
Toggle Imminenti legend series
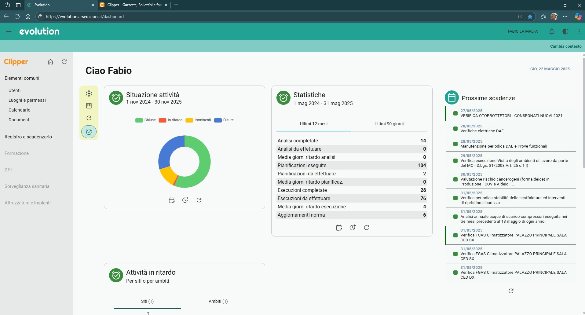click(198, 120)
